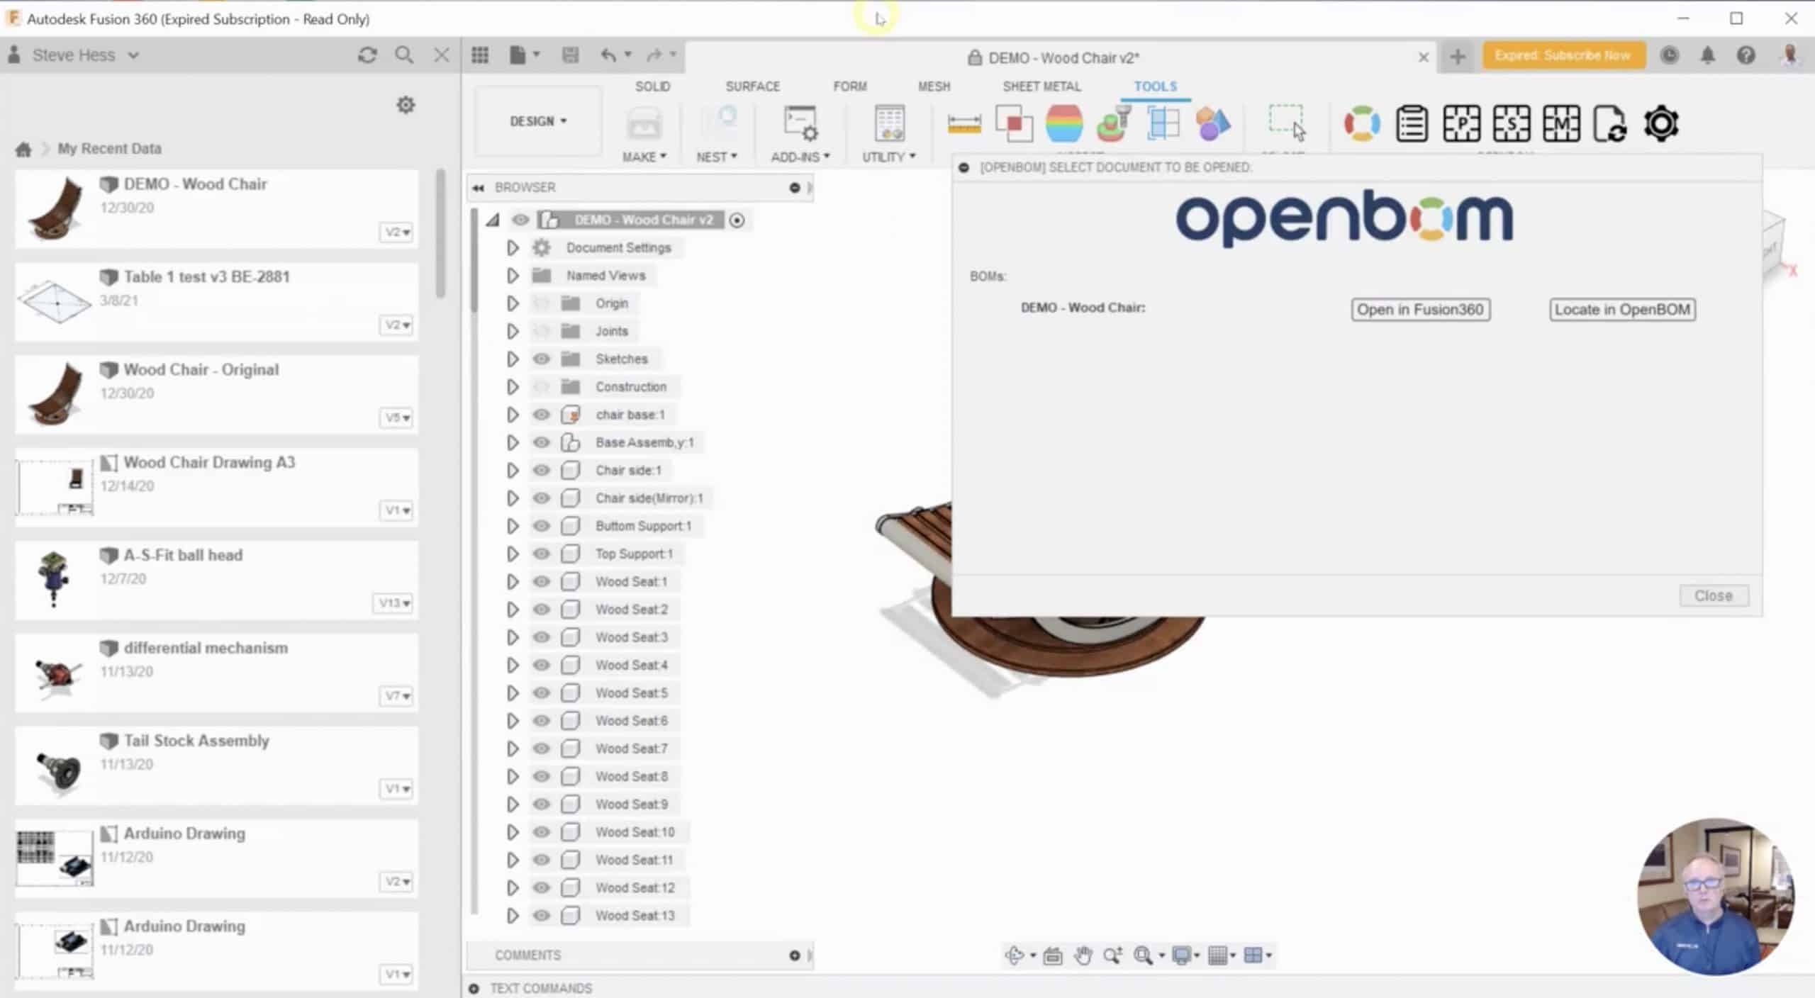The width and height of the screenshot is (1815, 998).
Task: Click Locate in OpenBOM button
Action: tap(1622, 310)
